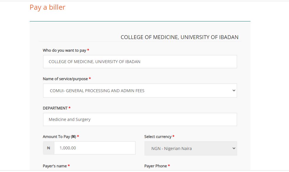The height and width of the screenshot is (172, 289).
Task: Click the Naira symbol beside amount field
Action: (x=49, y=148)
